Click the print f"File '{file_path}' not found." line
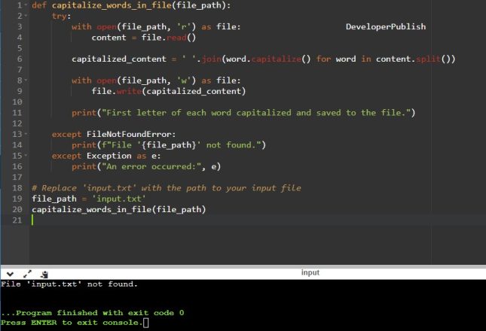 169,145
